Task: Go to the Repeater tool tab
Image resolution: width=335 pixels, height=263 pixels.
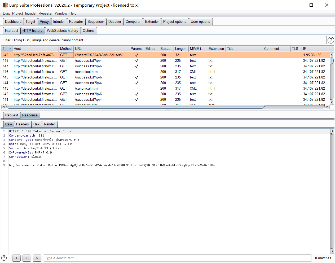Action: coord(76,22)
